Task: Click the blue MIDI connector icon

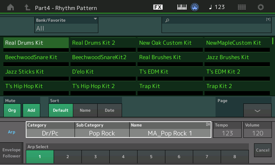Action: pos(195,7)
